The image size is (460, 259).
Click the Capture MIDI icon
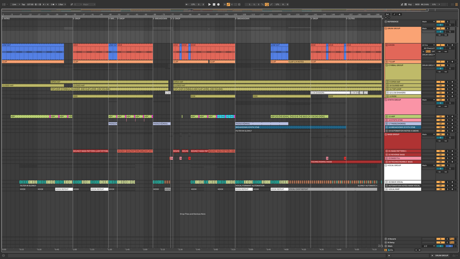pos(235,4)
